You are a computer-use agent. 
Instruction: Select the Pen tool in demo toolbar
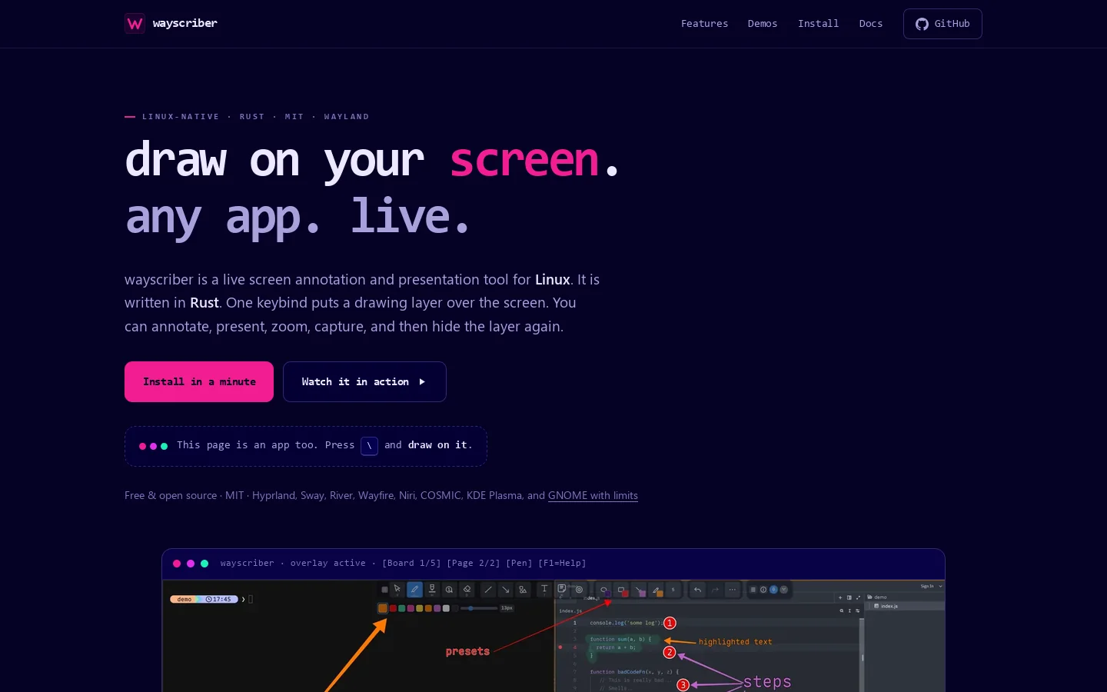click(x=414, y=590)
